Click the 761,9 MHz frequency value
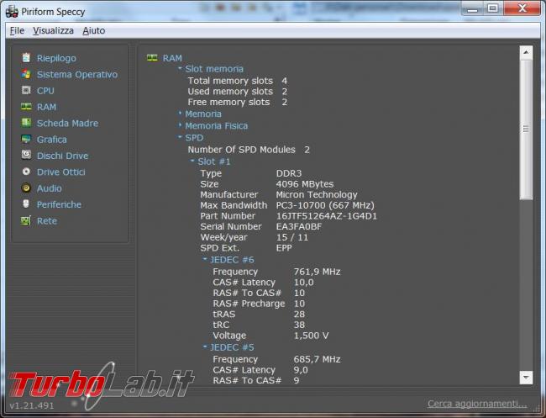This screenshot has height=418, width=546. (317, 272)
